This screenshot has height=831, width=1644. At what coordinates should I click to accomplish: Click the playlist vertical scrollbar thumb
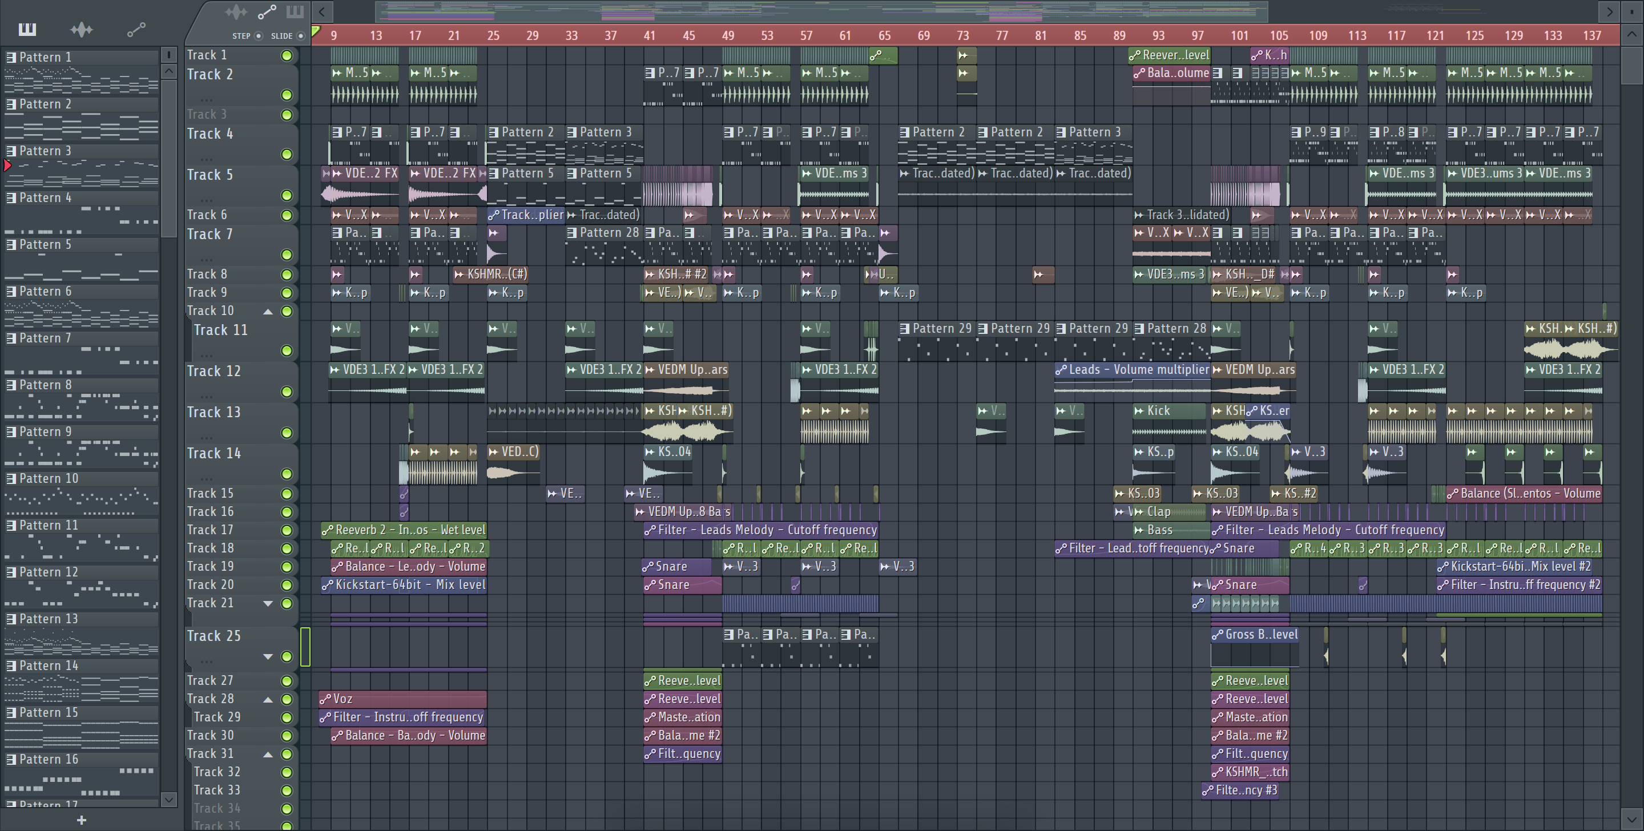click(x=1631, y=66)
